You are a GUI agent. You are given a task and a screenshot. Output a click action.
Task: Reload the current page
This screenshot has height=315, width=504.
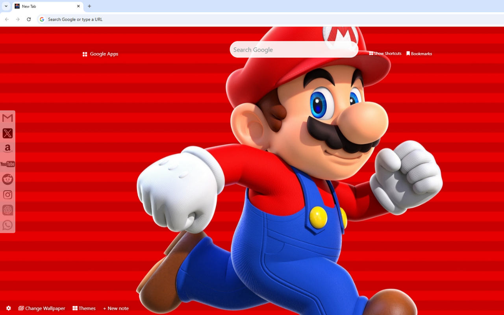click(x=29, y=19)
